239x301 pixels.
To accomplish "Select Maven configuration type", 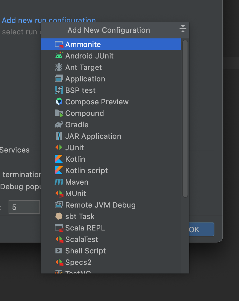I will [111, 182].
